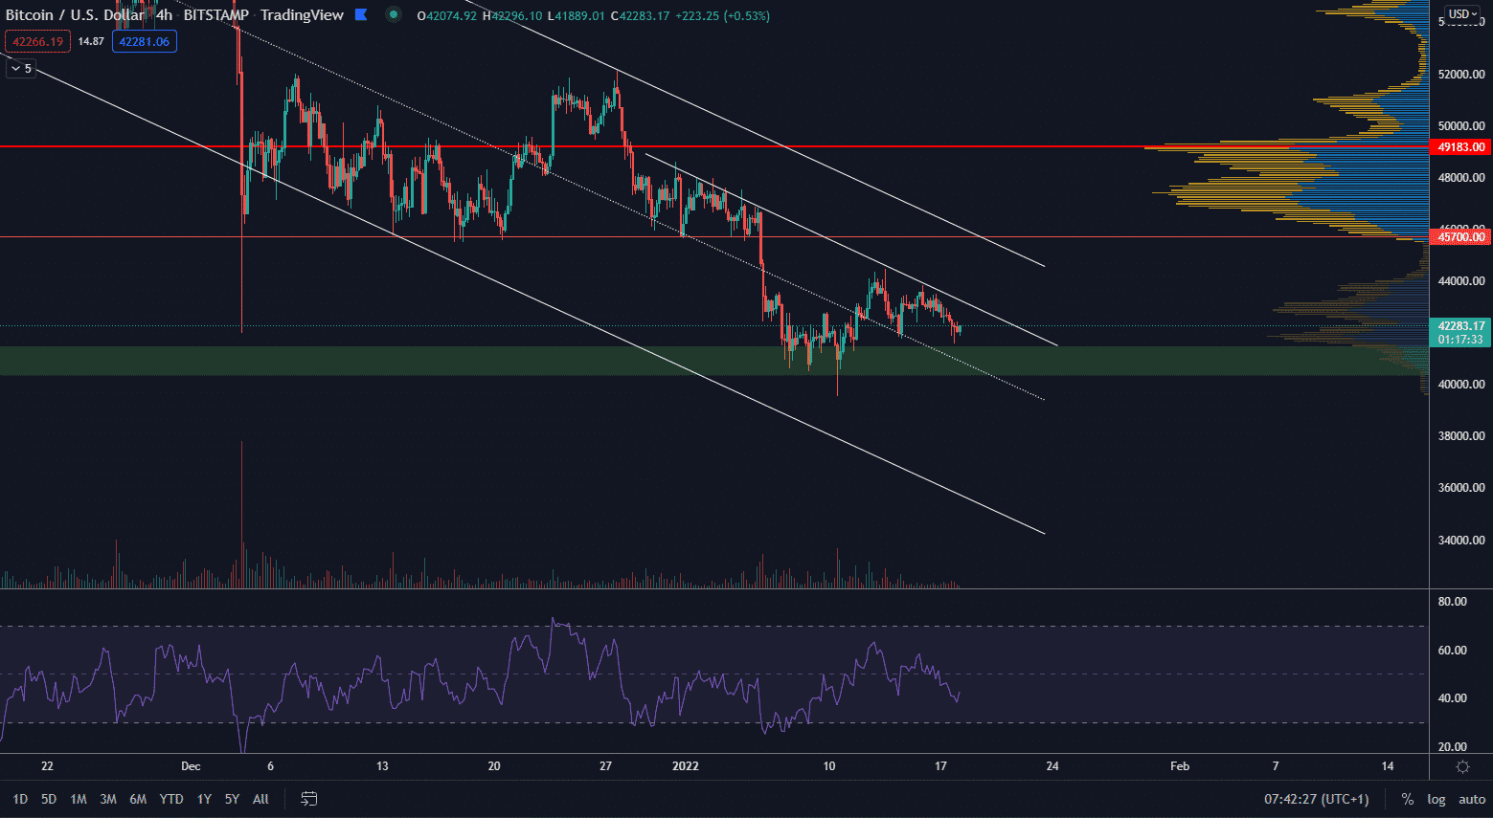Screen dimensions: 1493x818
Task: Open the USD currency dropdown
Action: click(x=1462, y=13)
